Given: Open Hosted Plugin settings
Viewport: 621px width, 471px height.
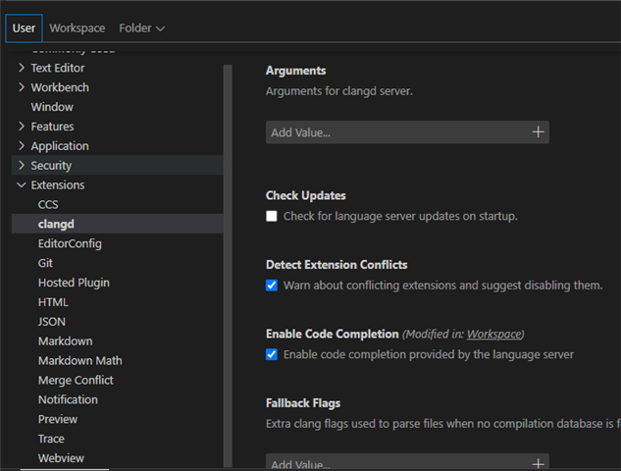Looking at the screenshot, I should (74, 283).
